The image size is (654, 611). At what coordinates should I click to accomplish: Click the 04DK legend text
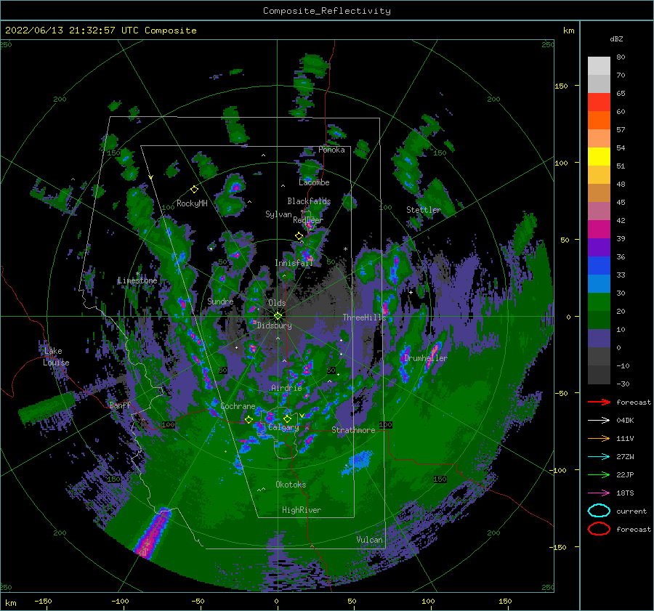coord(625,421)
